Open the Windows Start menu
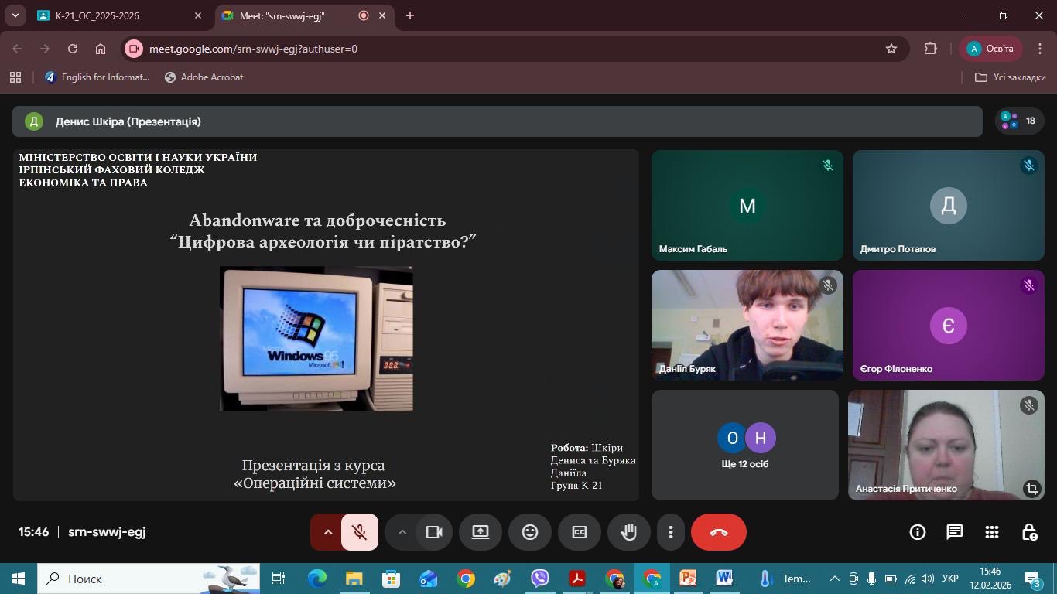The image size is (1057, 594). (x=19, y=579)
